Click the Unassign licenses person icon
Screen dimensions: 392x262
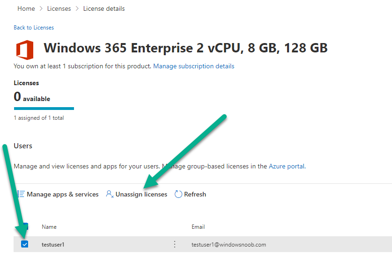tap(110, 194)
